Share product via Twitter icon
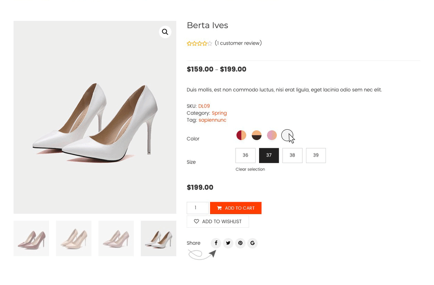 point(228,243)
